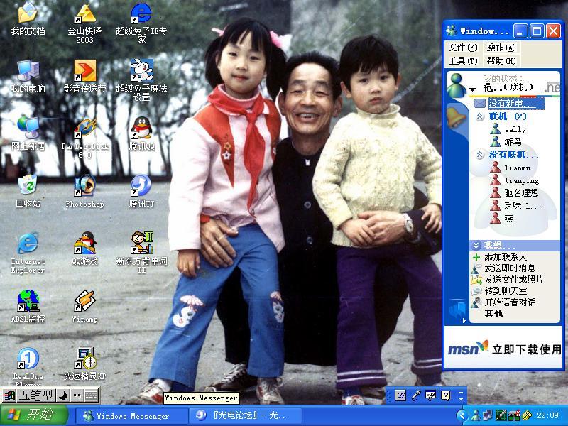Select contact 游鸟 in online list
Viewport: 568px width, 426px height.
pos(513,141)
